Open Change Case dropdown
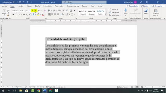The image size is (166, 93). click(x=40, y=11)
